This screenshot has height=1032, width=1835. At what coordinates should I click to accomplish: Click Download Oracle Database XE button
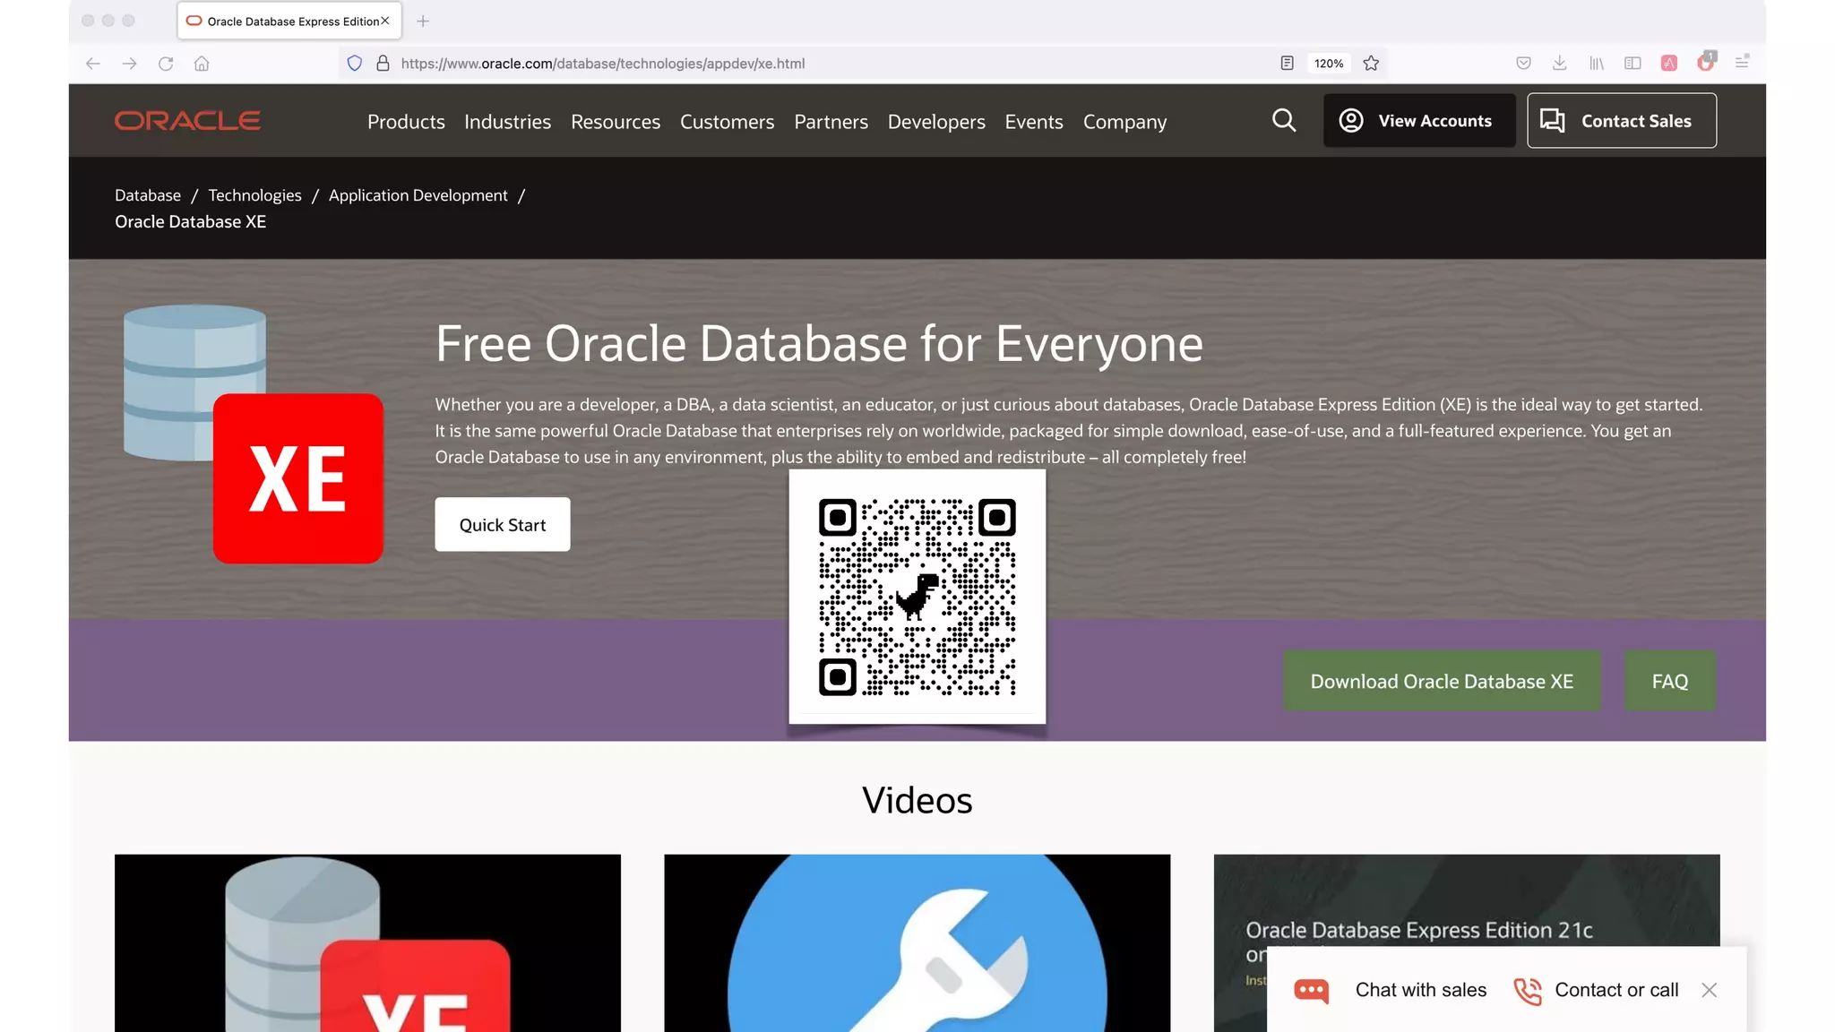1441,682
